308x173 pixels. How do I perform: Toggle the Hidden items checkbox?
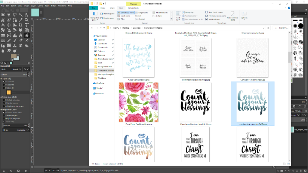pyautogui.click(x=207, y=19)
